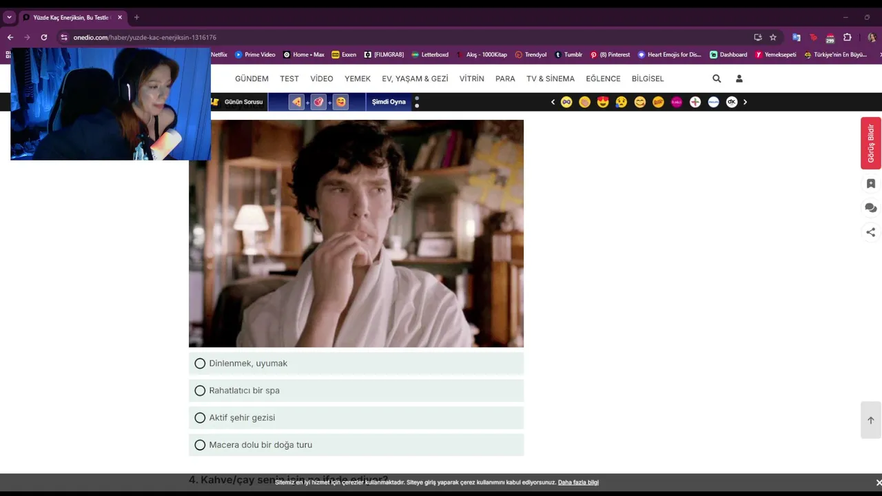
Task: Share article using the share side icon
Action: [x=871, y=232]
